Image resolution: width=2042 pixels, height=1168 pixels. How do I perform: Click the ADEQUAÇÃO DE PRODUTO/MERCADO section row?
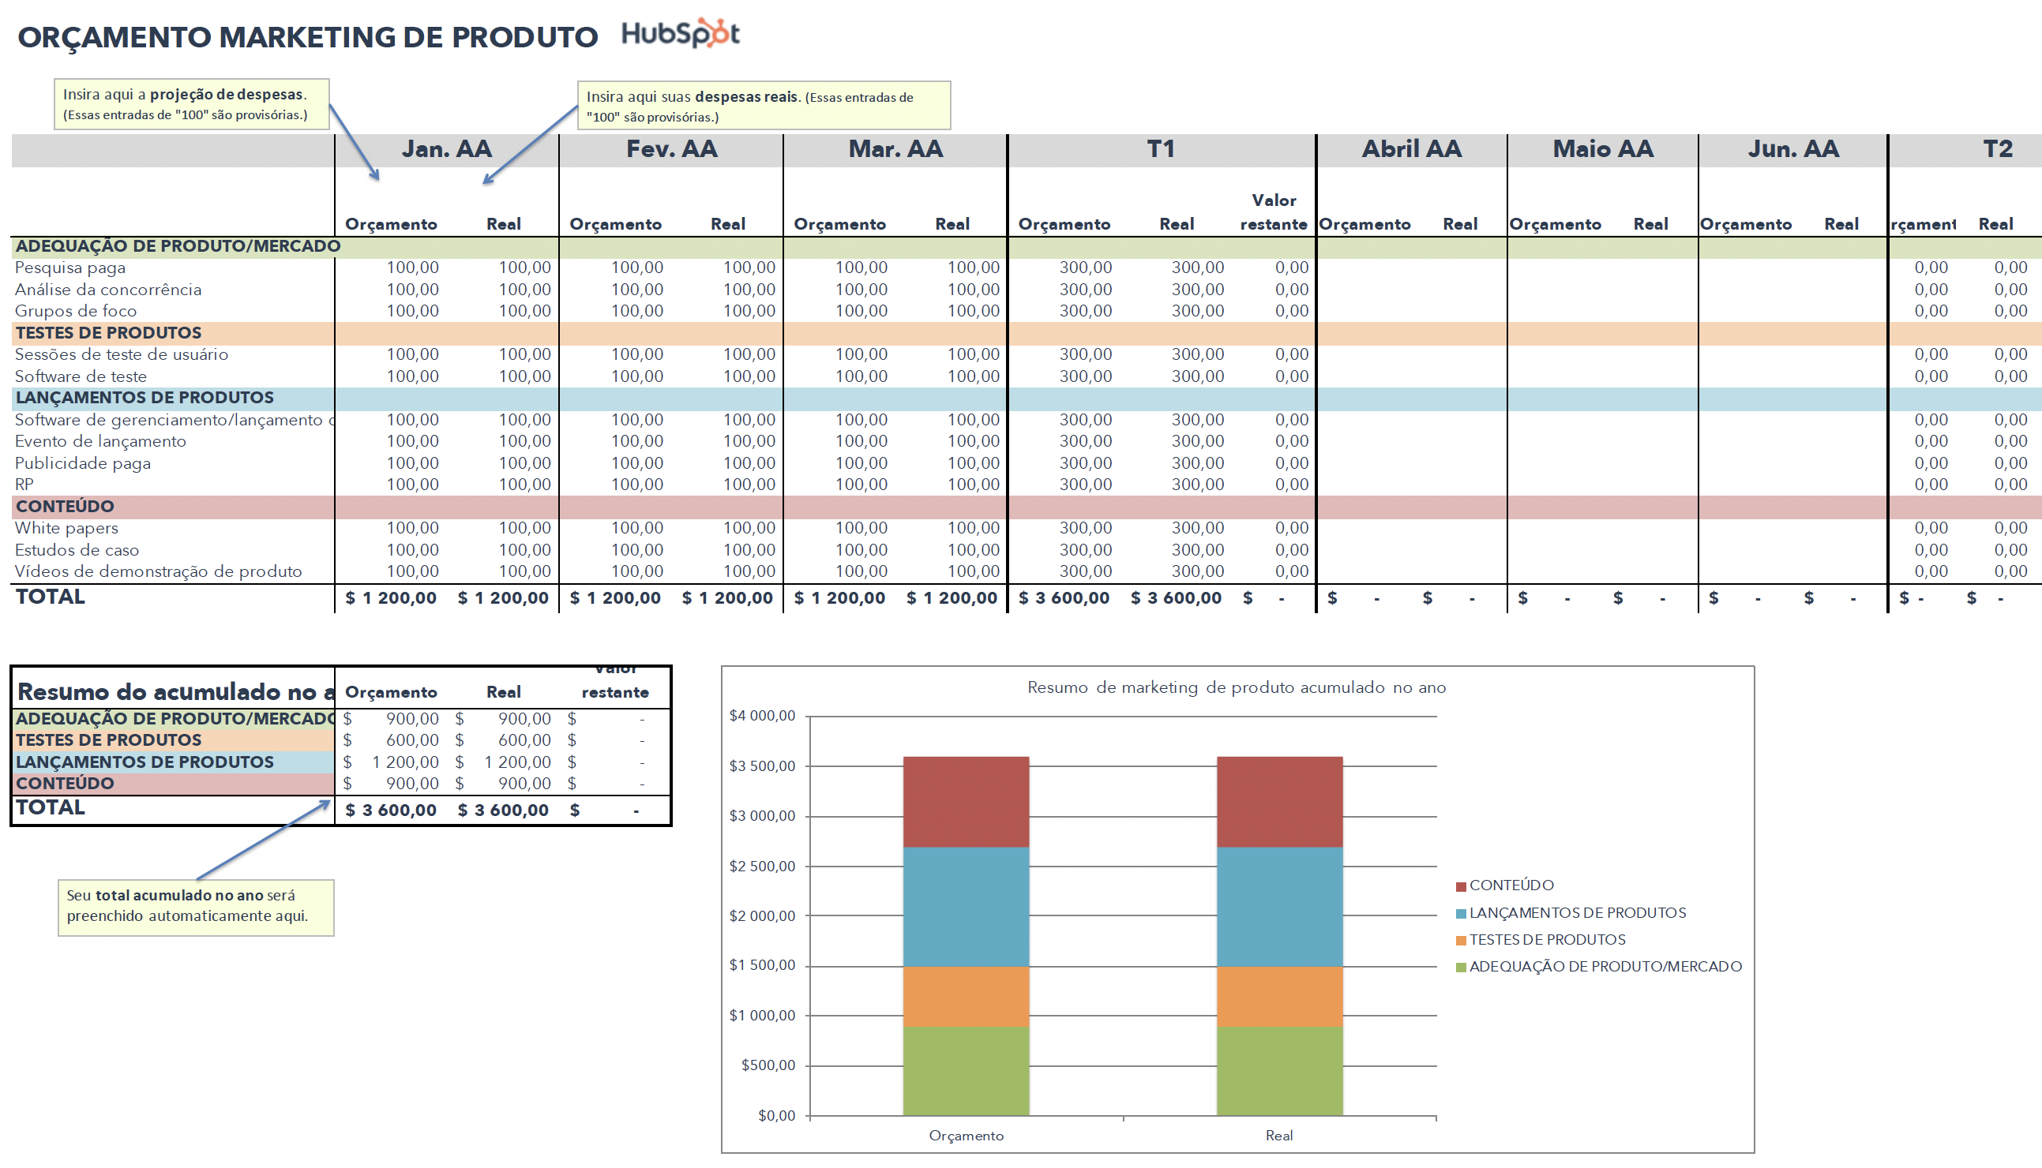[177, 246]
